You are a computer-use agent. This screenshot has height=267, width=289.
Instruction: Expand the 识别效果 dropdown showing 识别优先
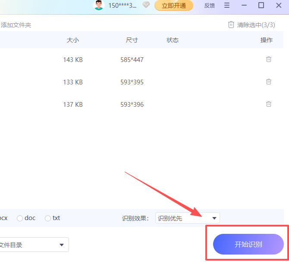pos(188,218)
